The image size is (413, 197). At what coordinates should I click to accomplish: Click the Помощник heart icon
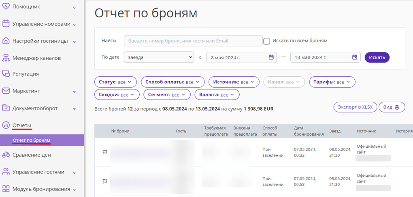pos(6,6)
